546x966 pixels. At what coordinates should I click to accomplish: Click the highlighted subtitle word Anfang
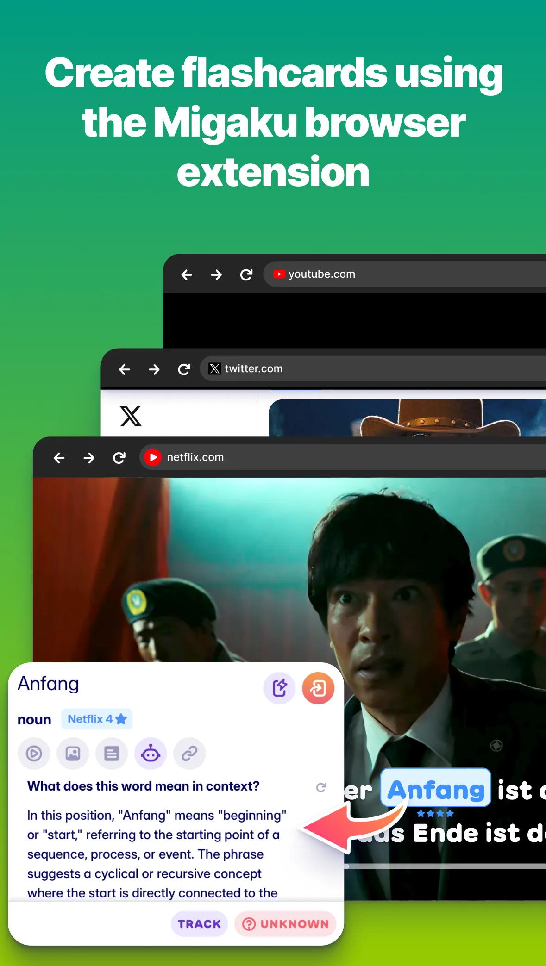tap(436, 788)
